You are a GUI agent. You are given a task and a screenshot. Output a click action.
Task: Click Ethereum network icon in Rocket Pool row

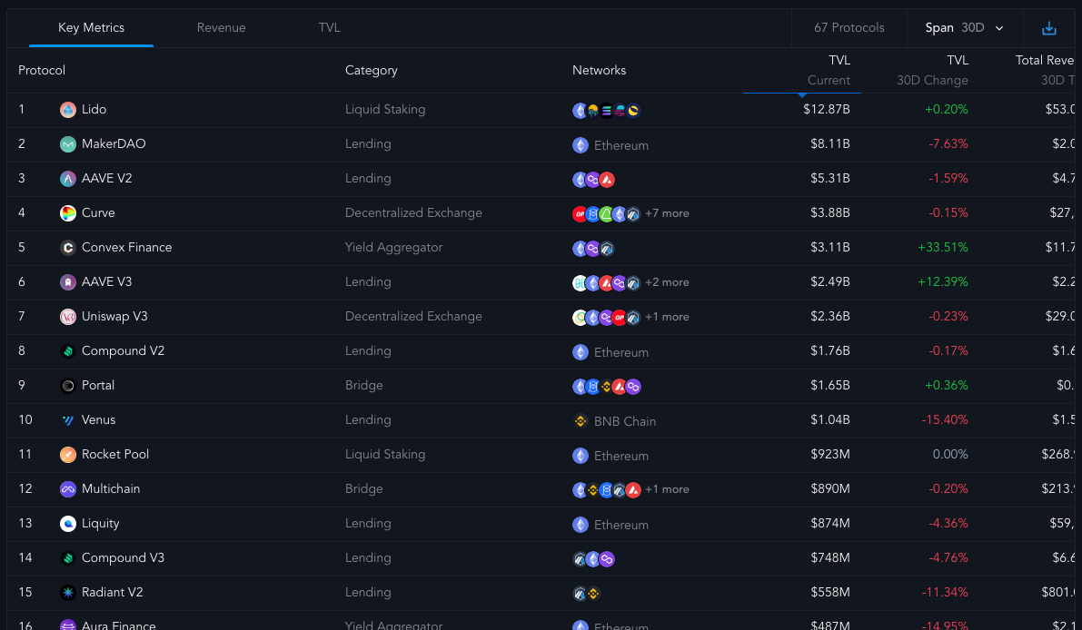click(x=581, y=456)
